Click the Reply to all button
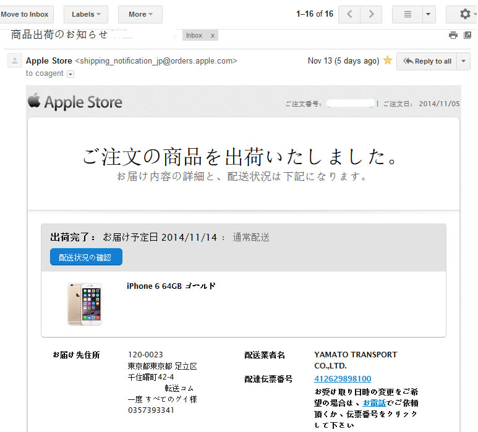Image resolution: width=478 pixels, height=432 pixels. [427, 61]
